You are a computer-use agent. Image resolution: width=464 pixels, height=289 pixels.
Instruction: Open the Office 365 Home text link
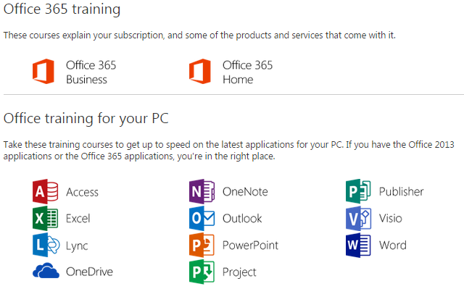coord(248,72)
